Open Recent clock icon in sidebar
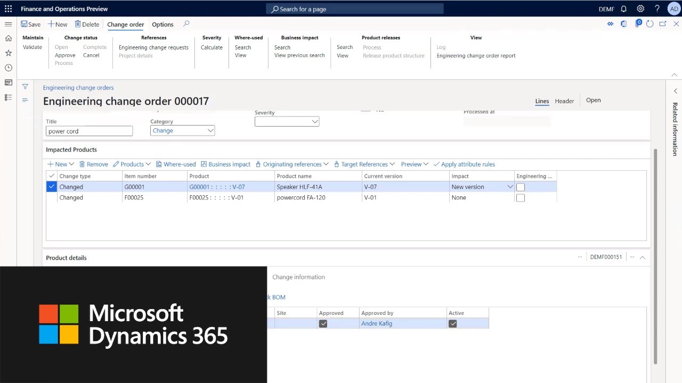682x383 pixels. [8, 68]
